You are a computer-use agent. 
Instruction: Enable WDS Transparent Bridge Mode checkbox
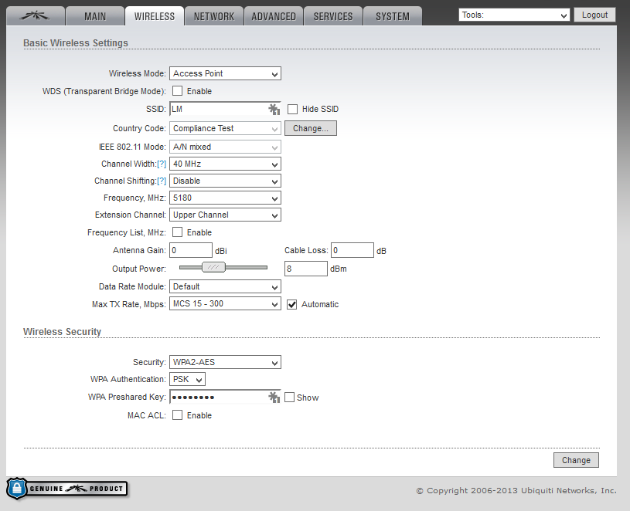click(177, 91)
